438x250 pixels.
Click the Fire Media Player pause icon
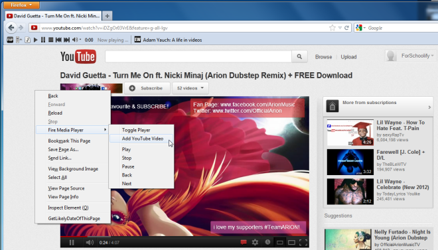43,40
